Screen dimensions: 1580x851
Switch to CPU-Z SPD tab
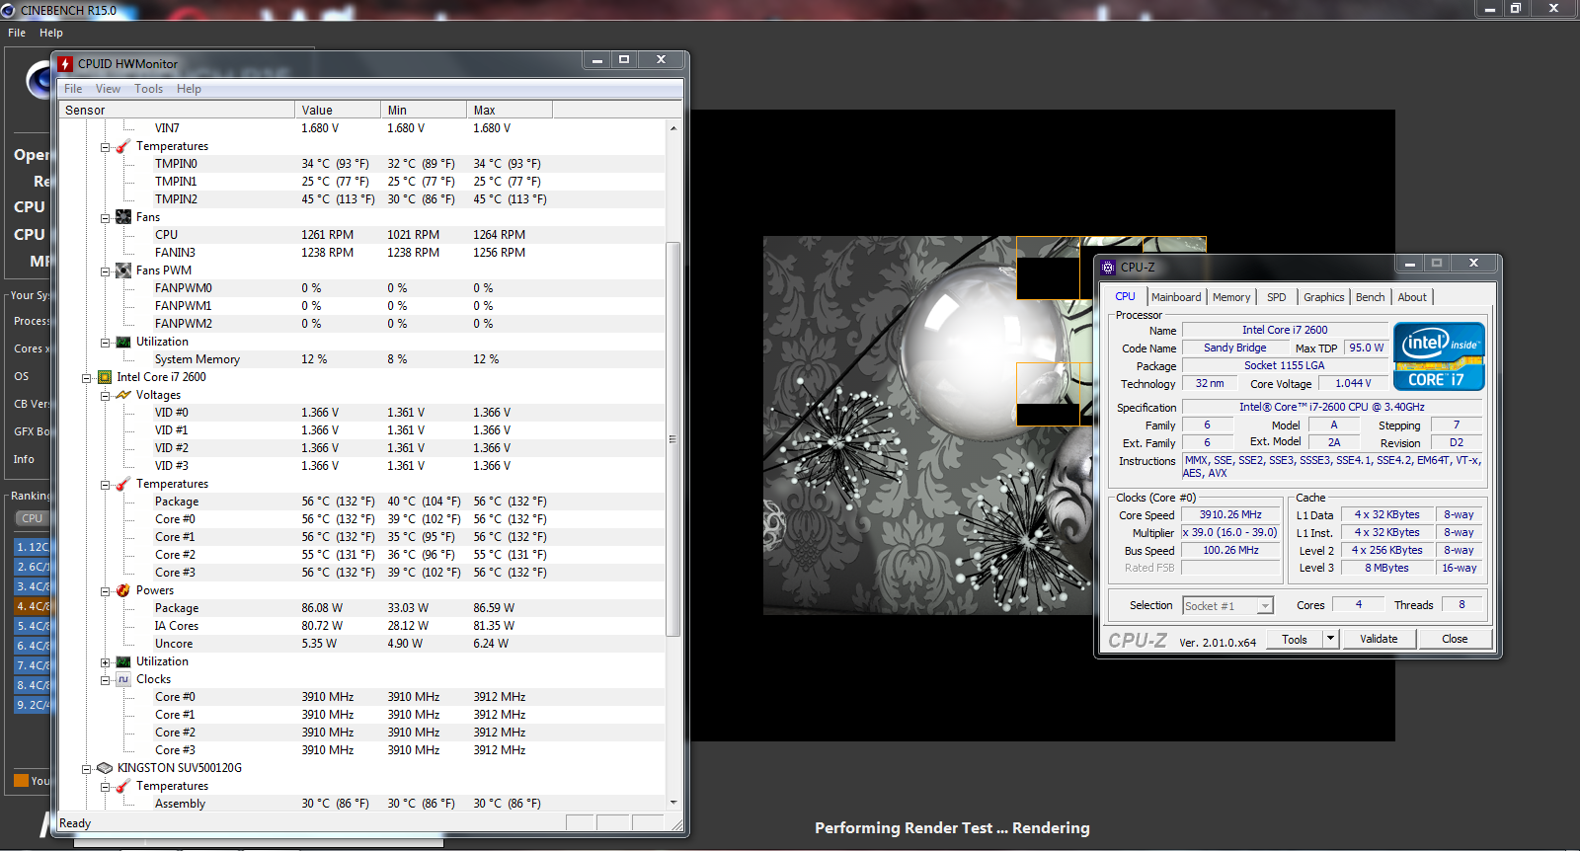(1277, 297)
